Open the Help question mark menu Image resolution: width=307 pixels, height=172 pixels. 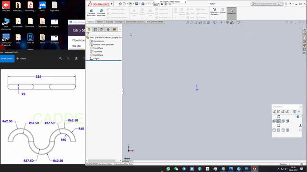coord(290,4)
